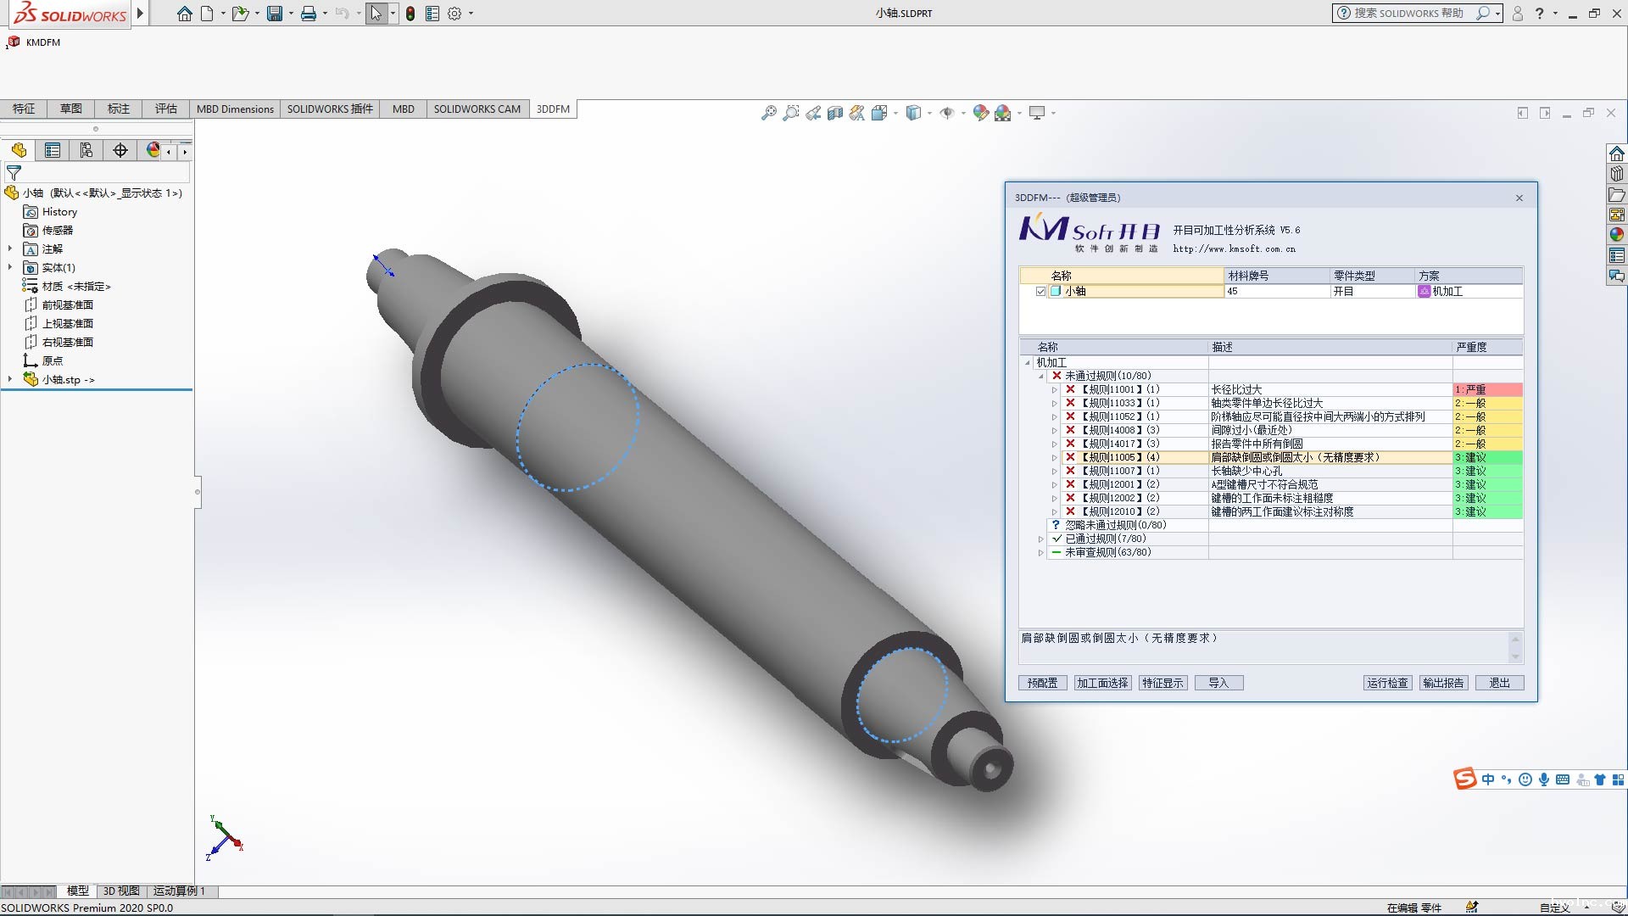
Task: Click the 运行检查 button
Action: (x=1387, y=683)
